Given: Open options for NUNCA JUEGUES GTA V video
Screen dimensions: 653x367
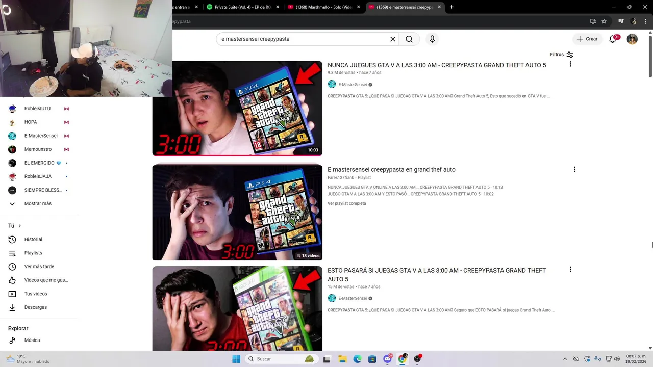Looking at the screenshot, I should click(570, 64).
